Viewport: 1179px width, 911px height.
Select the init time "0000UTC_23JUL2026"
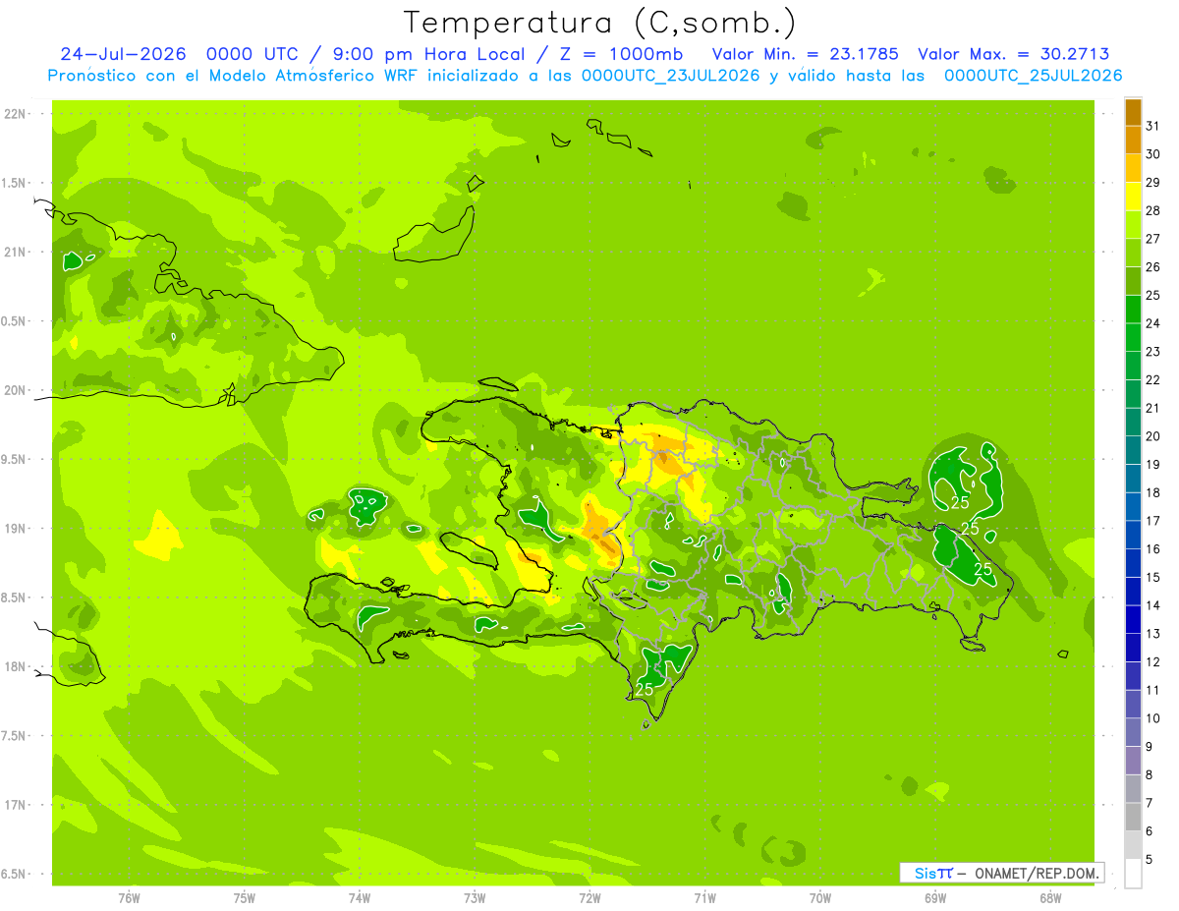tap(671, 76)
